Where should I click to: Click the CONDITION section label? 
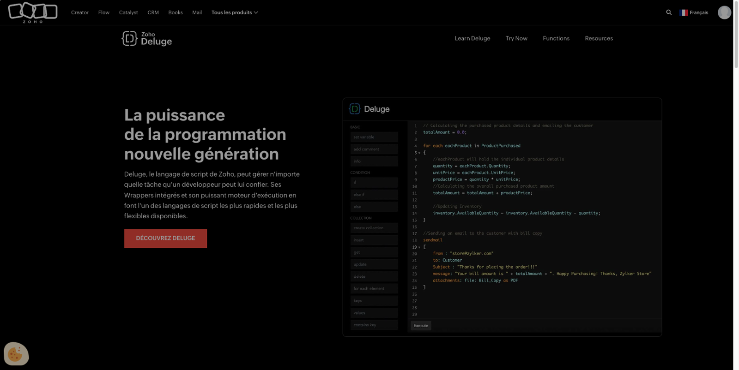pyautogui.click(x=360, y=173)
